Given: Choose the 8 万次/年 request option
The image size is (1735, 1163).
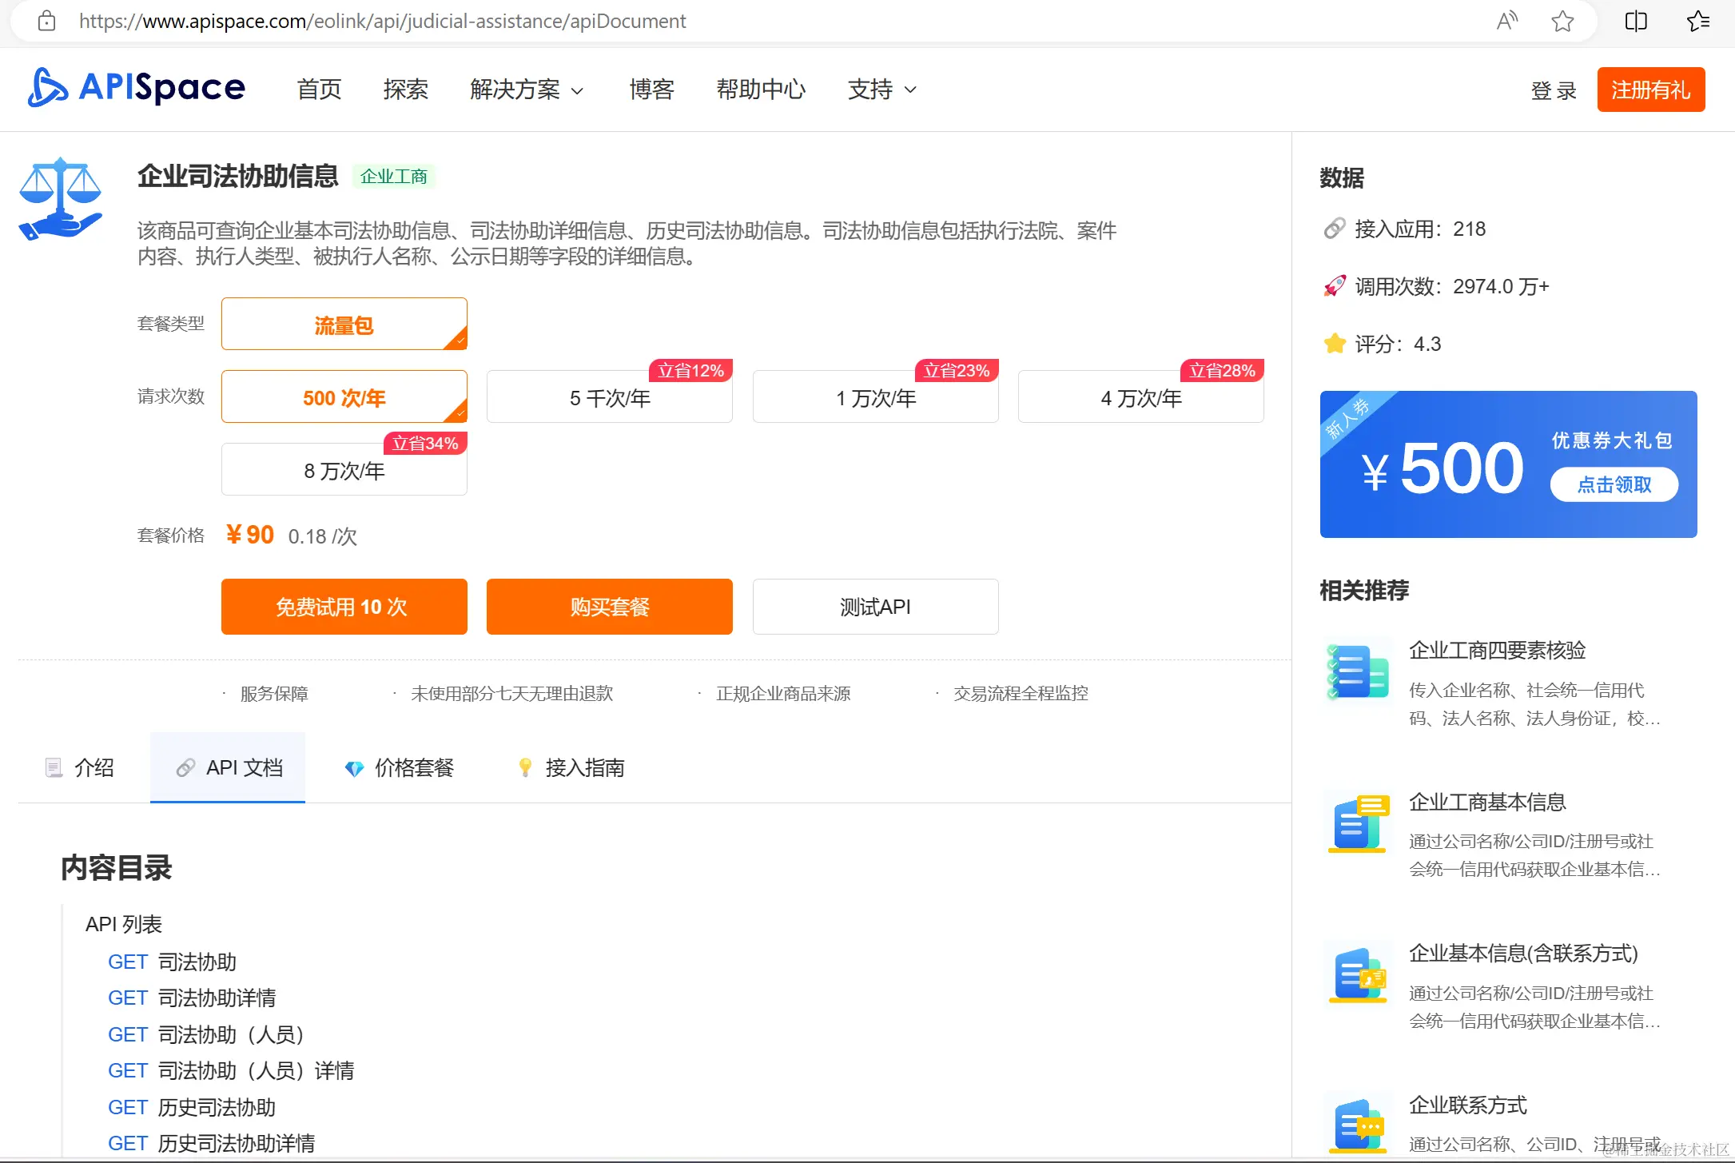Looking at the screenshot, I should (x=344, y=470).
